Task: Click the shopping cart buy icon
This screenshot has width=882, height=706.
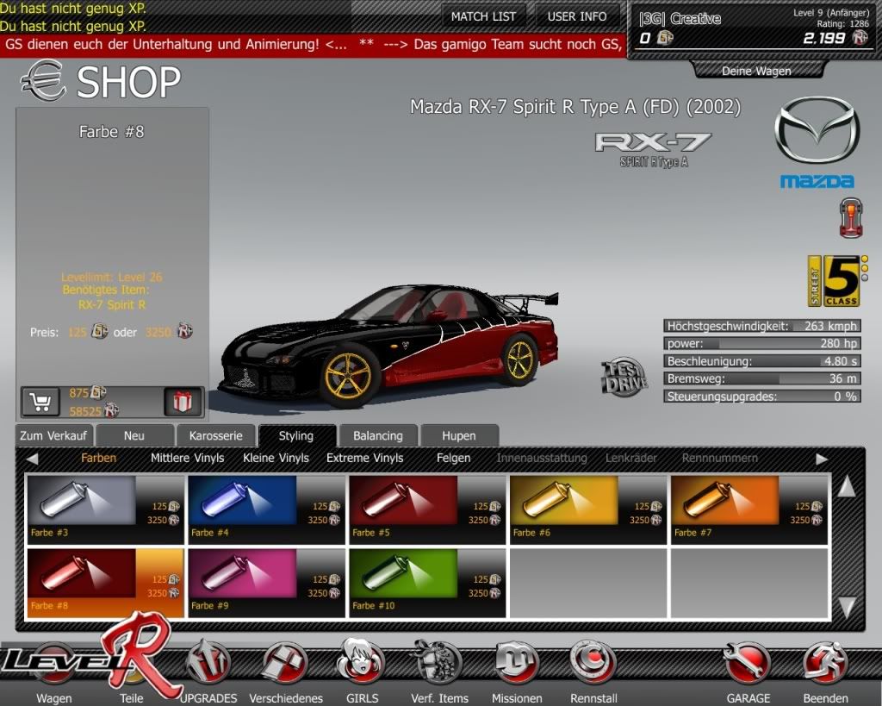Action: point(39,402)
